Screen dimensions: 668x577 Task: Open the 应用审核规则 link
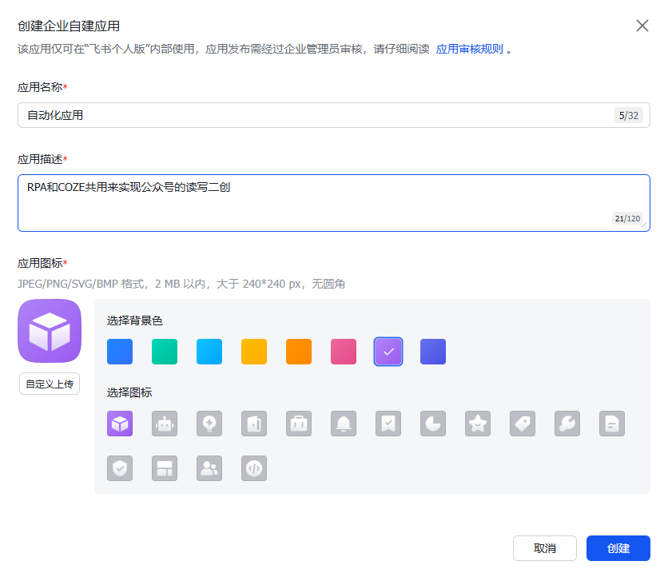[x=469, y=49]
